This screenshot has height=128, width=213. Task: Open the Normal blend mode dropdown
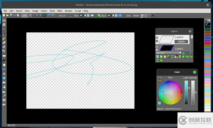pos(168,53)
